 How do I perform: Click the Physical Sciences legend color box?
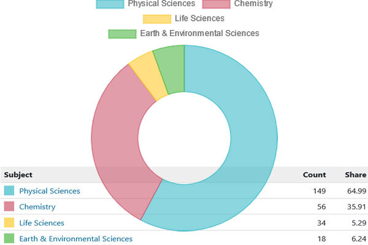click(x=109, y=4)
